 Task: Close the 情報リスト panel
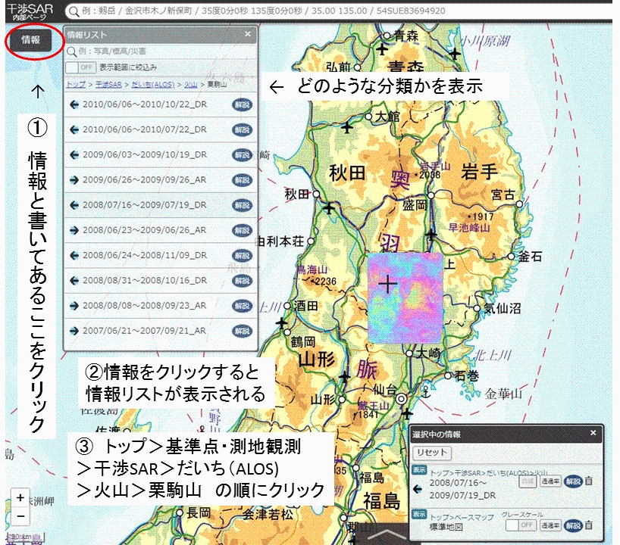[248, 34]
